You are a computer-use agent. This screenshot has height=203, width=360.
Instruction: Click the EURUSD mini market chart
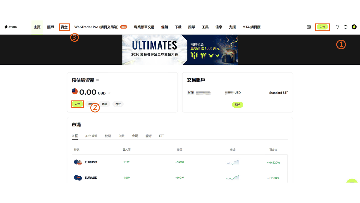point(232,162)
